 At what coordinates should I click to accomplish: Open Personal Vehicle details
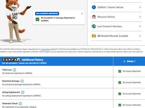click(x=116, y=17)
